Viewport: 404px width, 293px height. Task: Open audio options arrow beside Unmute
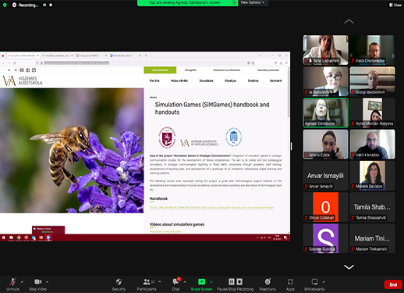click(x=22, y=282)
